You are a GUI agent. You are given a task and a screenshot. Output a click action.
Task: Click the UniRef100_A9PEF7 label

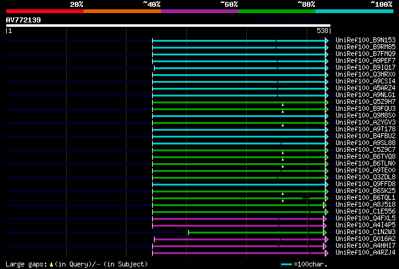click(x=365, y=61)
